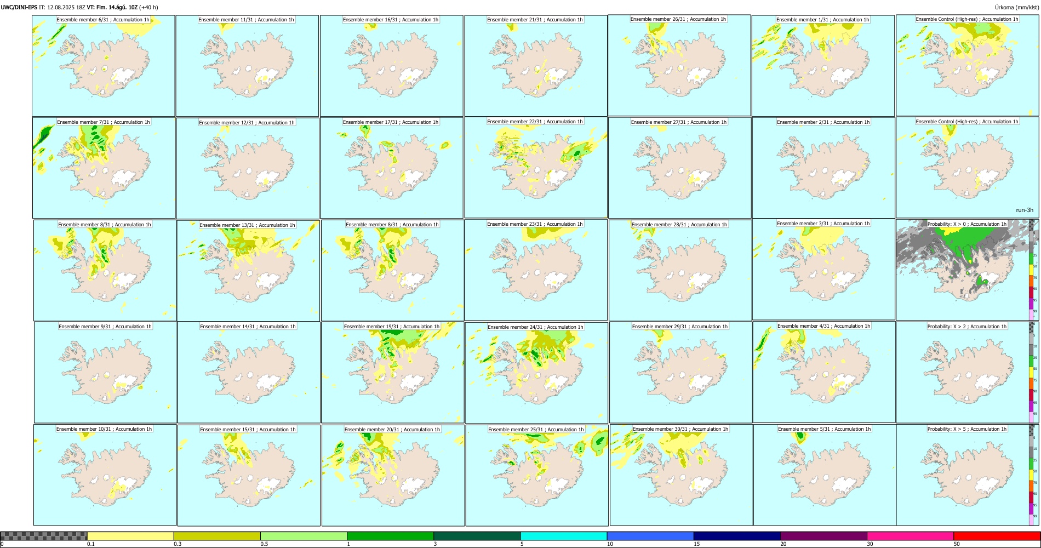Viewport: 1041px width, 548px height.
Task: Open the Ensemble member 23/31 map panel
Action: [x=536, y=270]
